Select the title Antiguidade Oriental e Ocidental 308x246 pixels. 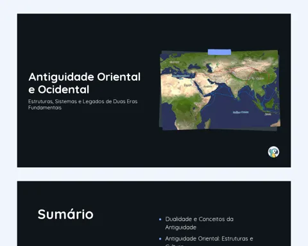pyautogui.click(x=85, y=83)
